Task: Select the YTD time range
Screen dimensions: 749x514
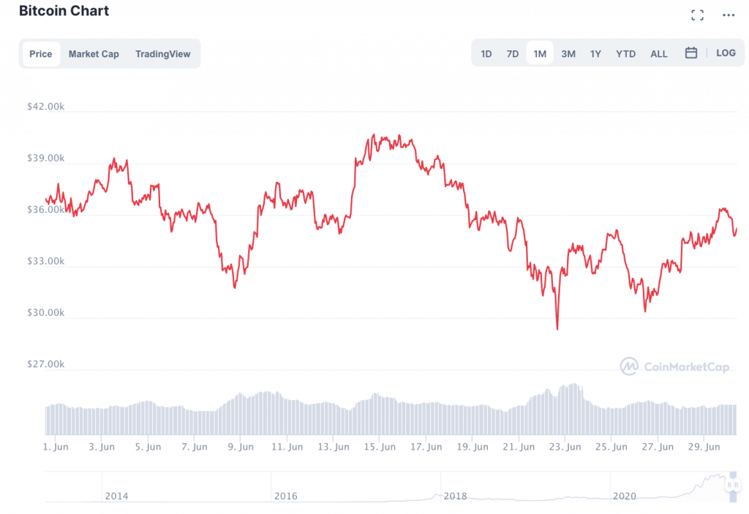Action: click(625, 54)
